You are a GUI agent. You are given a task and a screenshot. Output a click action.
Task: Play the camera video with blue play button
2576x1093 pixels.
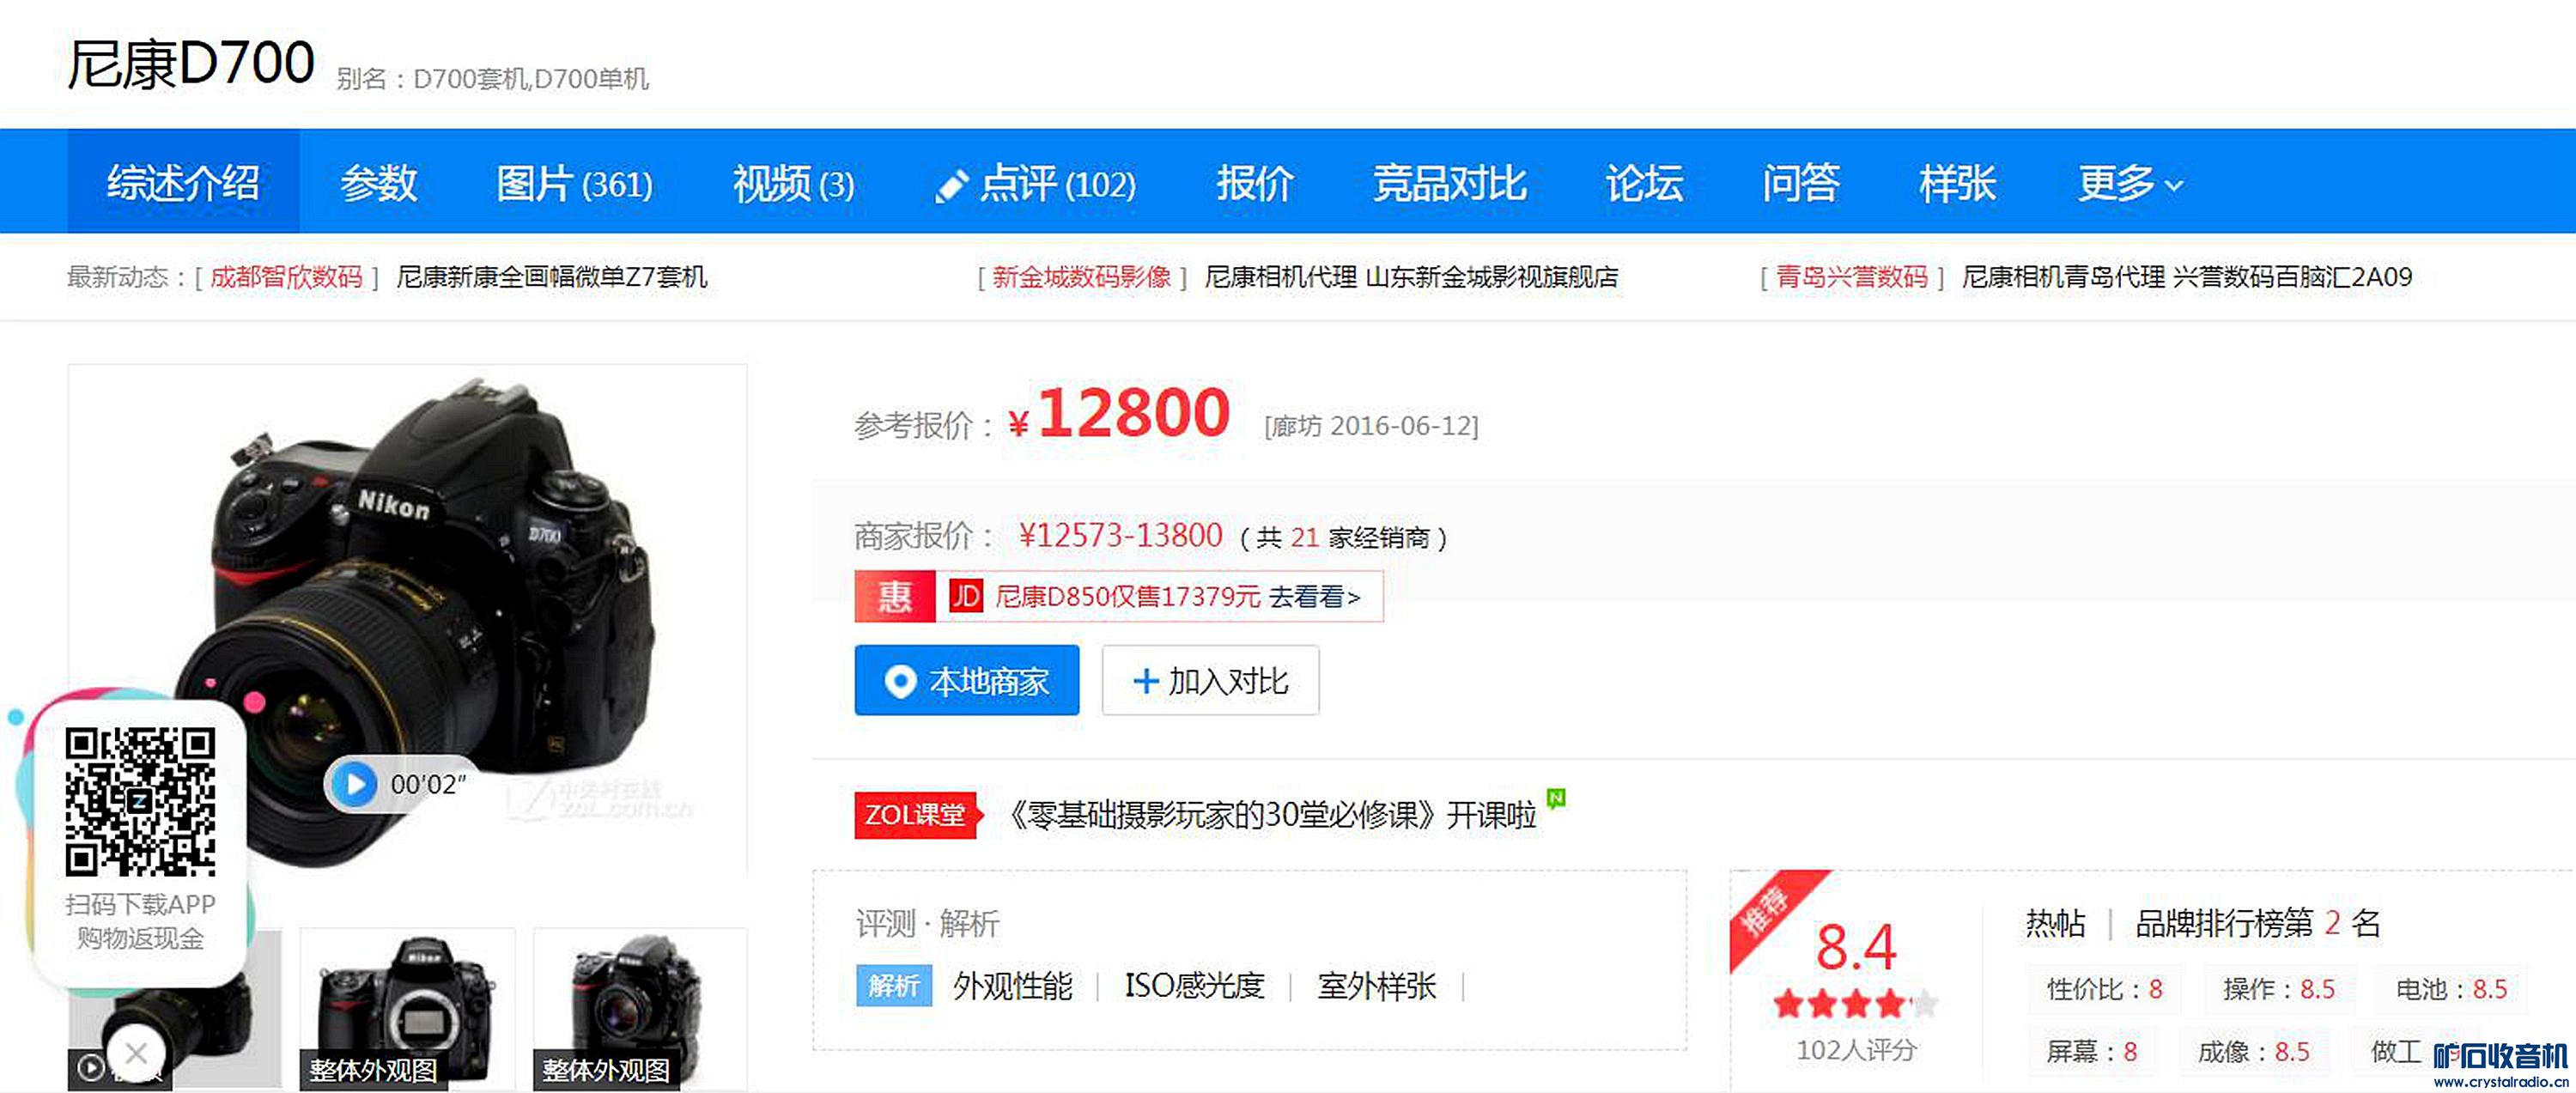pyautogui.click(x=354, y=784)
